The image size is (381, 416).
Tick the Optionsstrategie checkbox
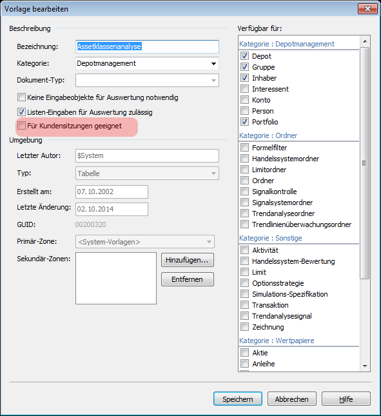244,283
